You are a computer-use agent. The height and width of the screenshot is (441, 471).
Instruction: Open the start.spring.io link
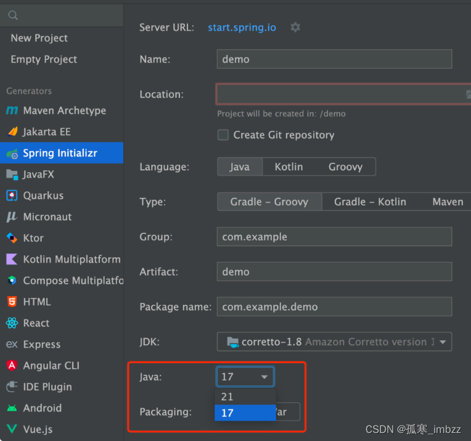coord(242,28)
